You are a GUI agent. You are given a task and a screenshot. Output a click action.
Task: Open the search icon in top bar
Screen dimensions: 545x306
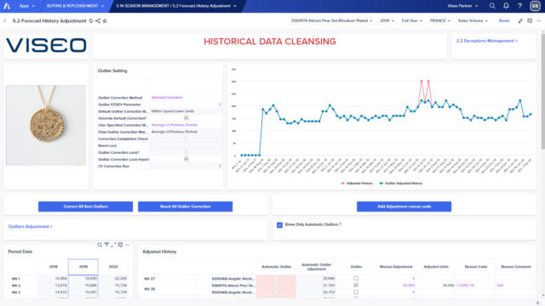[492, 6]
